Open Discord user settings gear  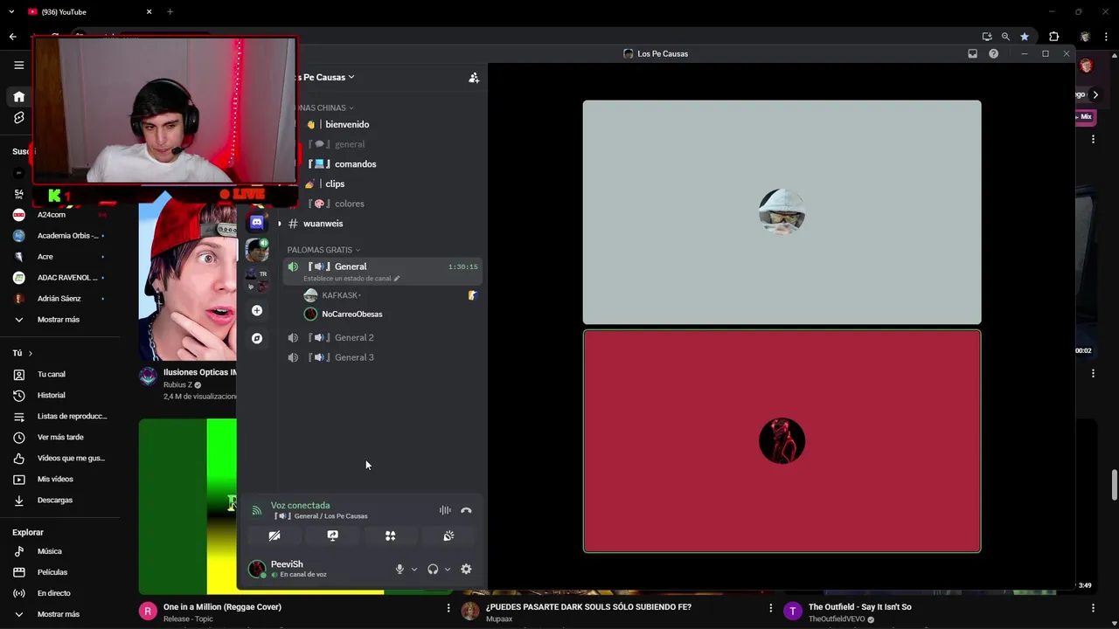pyautogui.click(x=466, y=569)
